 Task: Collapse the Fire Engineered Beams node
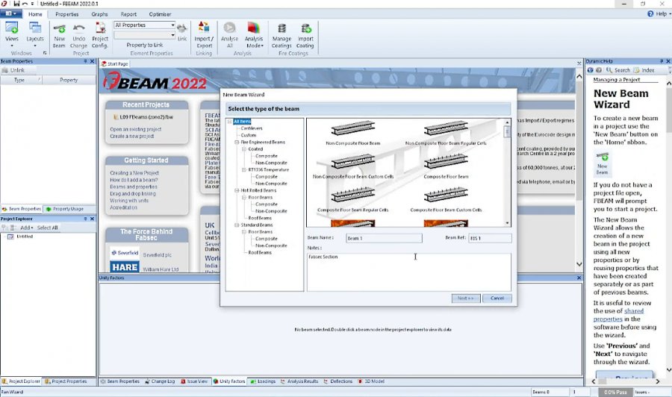(237, 143)
